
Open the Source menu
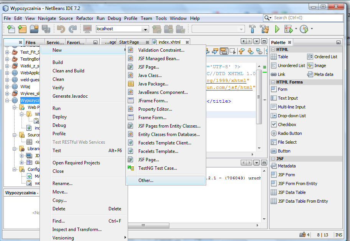[x=66, y=18]
